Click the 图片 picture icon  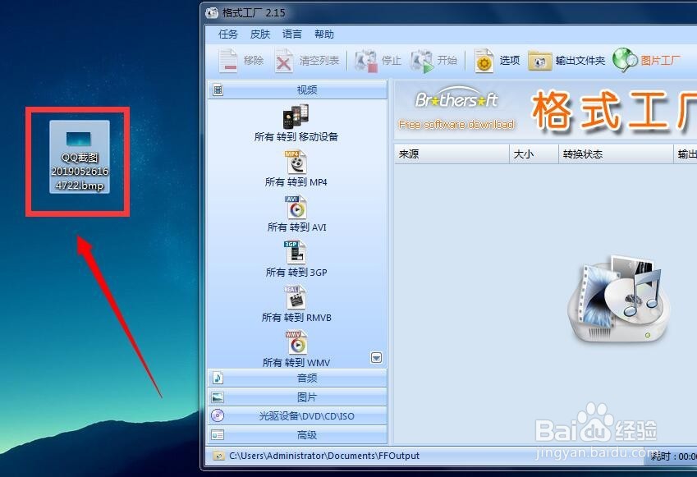(x=218, y=397)
